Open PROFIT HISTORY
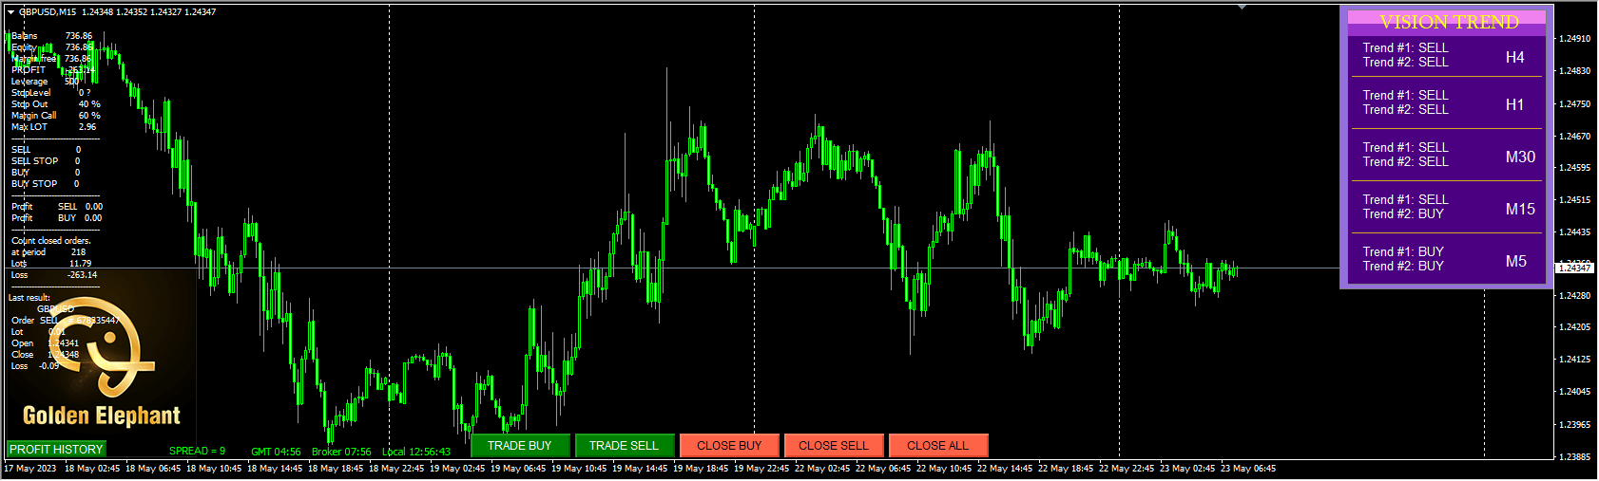Image resolution: width=1599 pixels, height=481 pixels. click(56, 449)
